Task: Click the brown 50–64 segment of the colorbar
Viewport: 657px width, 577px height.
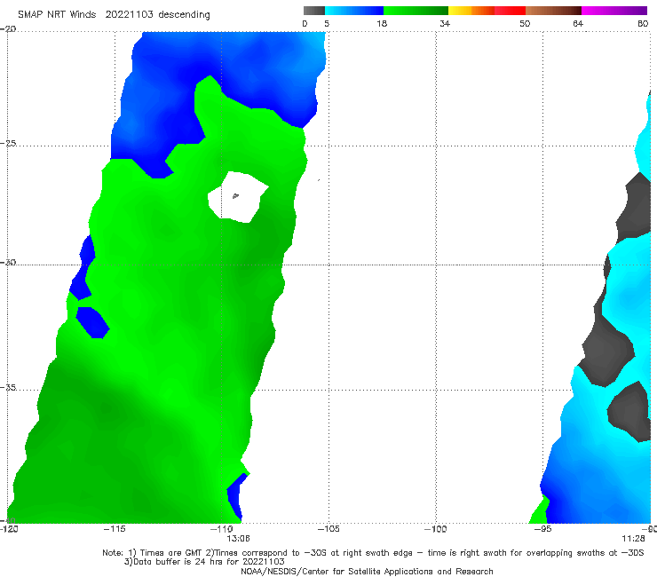Action: 553,11
